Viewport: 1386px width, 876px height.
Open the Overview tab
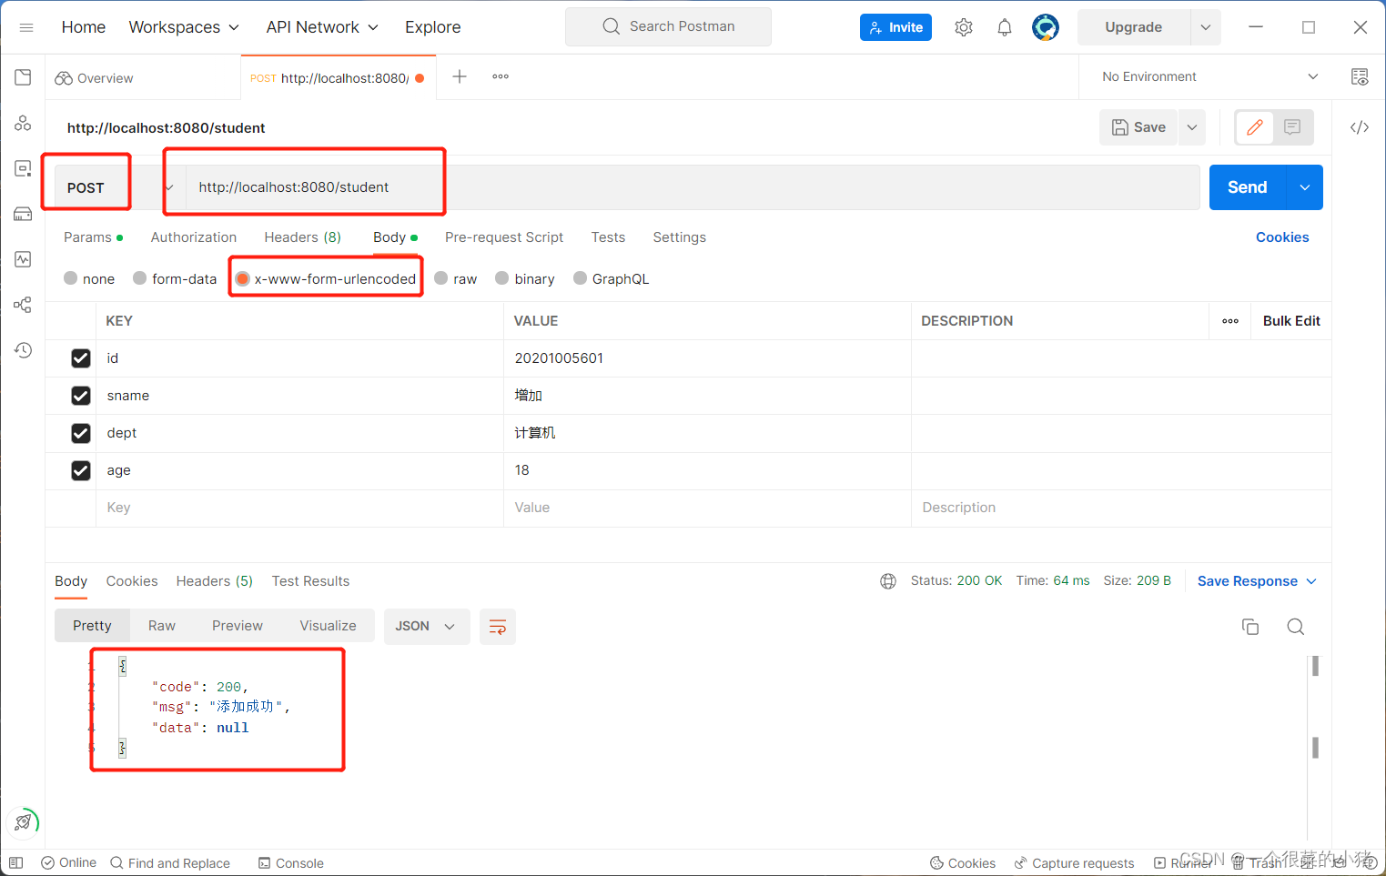pyautogui.click(x=96, y=78)
